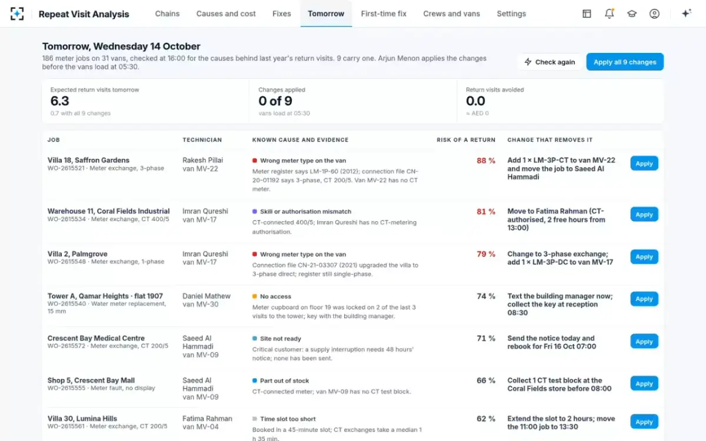This screenshot has height=441, width=706.
Task: Click red cause marker for Villa 18
Action: pyautogui.click(x=255, y=161)
